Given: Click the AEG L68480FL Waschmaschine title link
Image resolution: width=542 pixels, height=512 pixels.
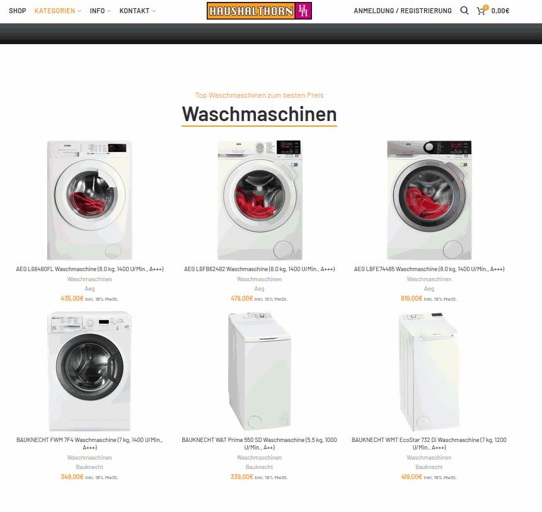Looking at the screenshot, I should click(89, 269).
